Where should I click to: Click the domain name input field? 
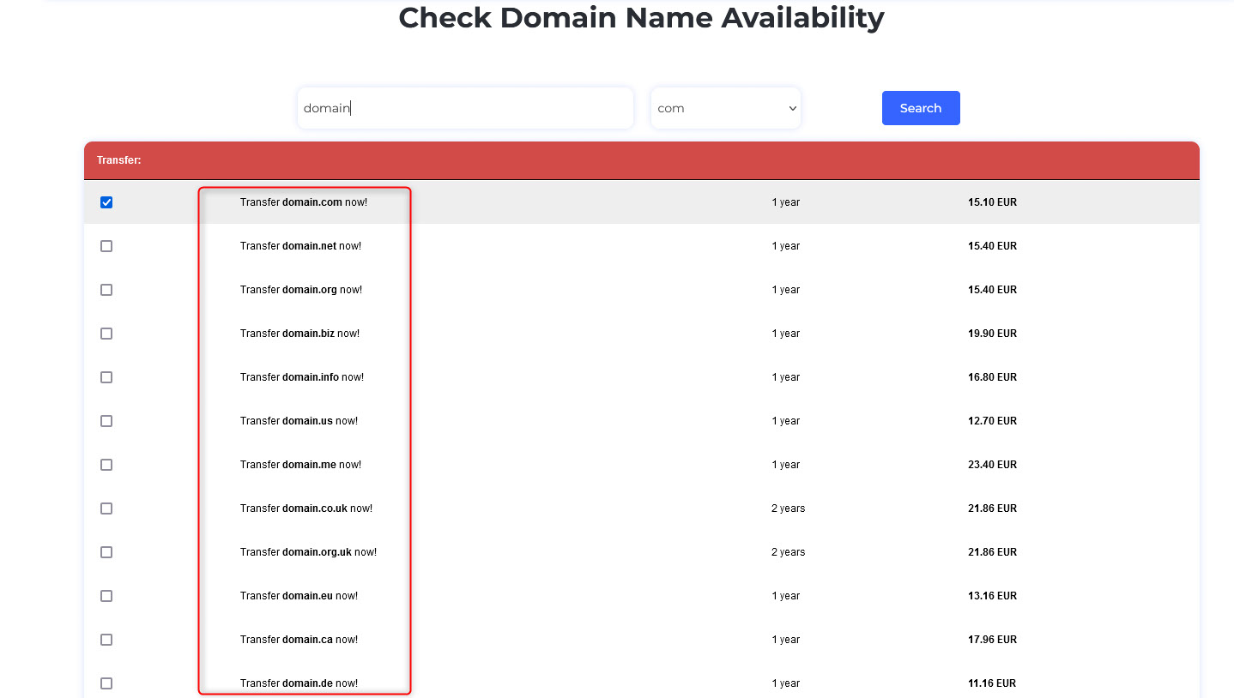(464, 107)
